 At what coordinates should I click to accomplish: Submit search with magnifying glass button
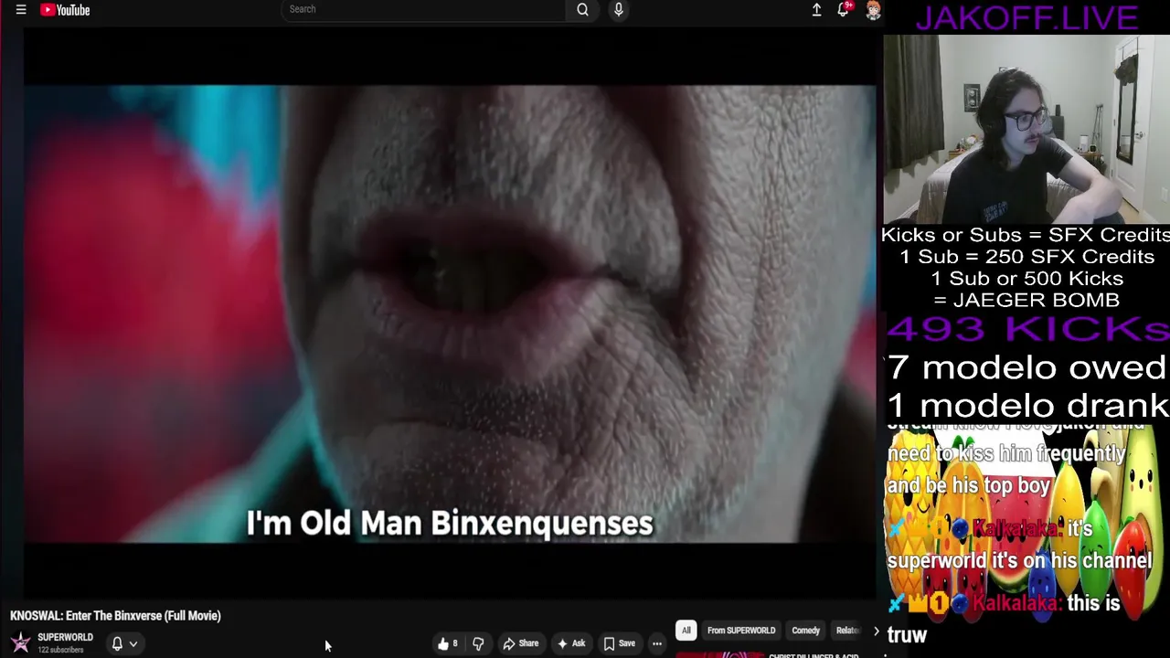(x=582, y=9)
